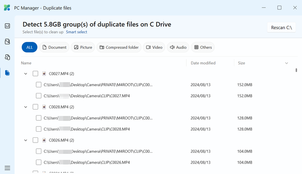Viewport: 302px width, 174px height.
Task: Sort by the Date modified column header
Action: click(x=203, y=63)
